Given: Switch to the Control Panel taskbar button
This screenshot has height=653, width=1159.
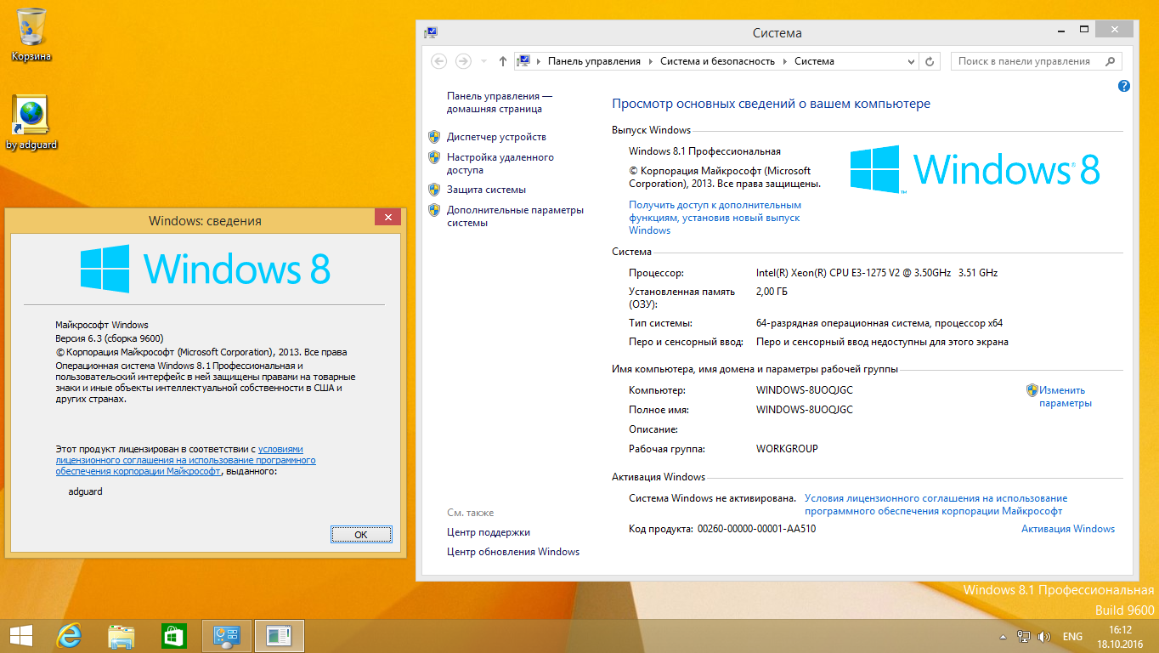Looking at the screenshot, I should click(227, 636).
